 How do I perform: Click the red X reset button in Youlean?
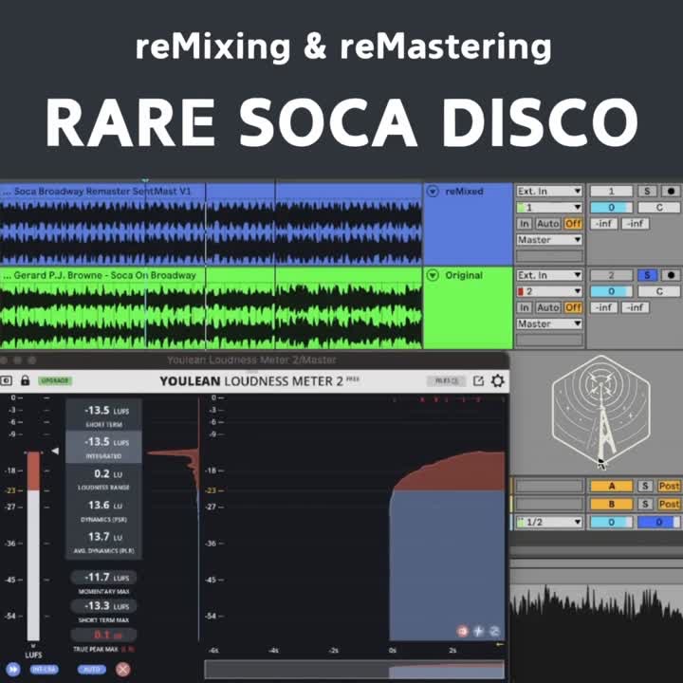pyautogui.click(x=122, y=669)
